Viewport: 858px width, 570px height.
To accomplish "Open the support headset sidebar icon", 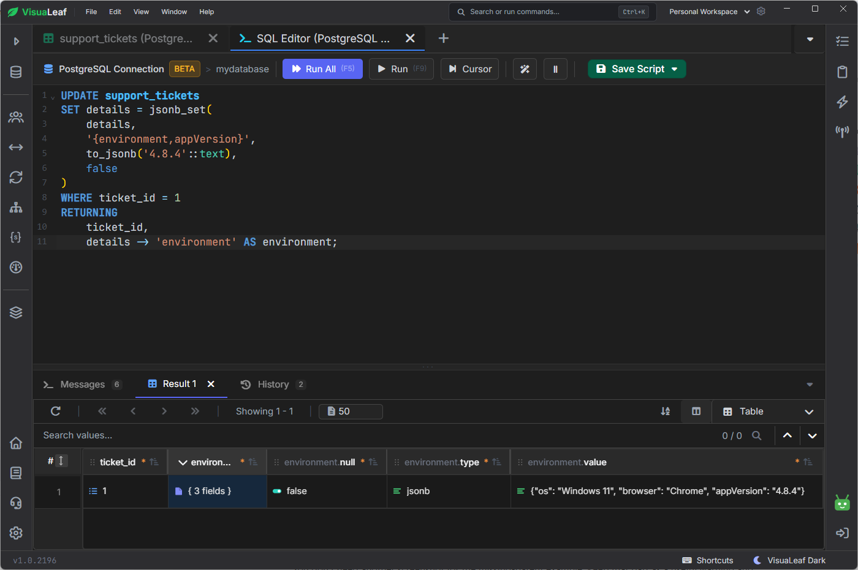I will (x=16, y=503).
